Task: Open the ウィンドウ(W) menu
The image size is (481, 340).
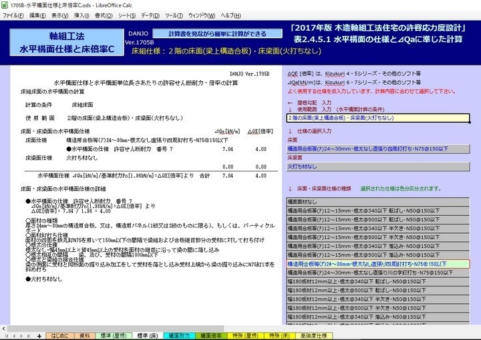Action: click(x=202, y=15)
